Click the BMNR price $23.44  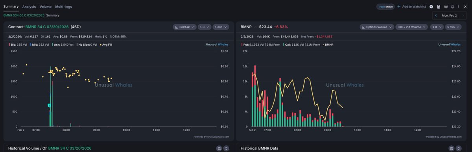pyautogui.click(x=265, y=27)
